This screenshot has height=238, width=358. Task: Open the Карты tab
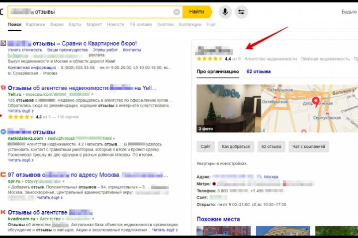coord(75,24)
